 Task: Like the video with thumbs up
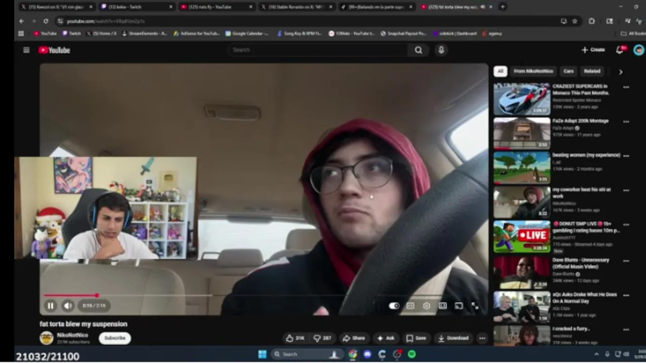click(x=295, y=338)
